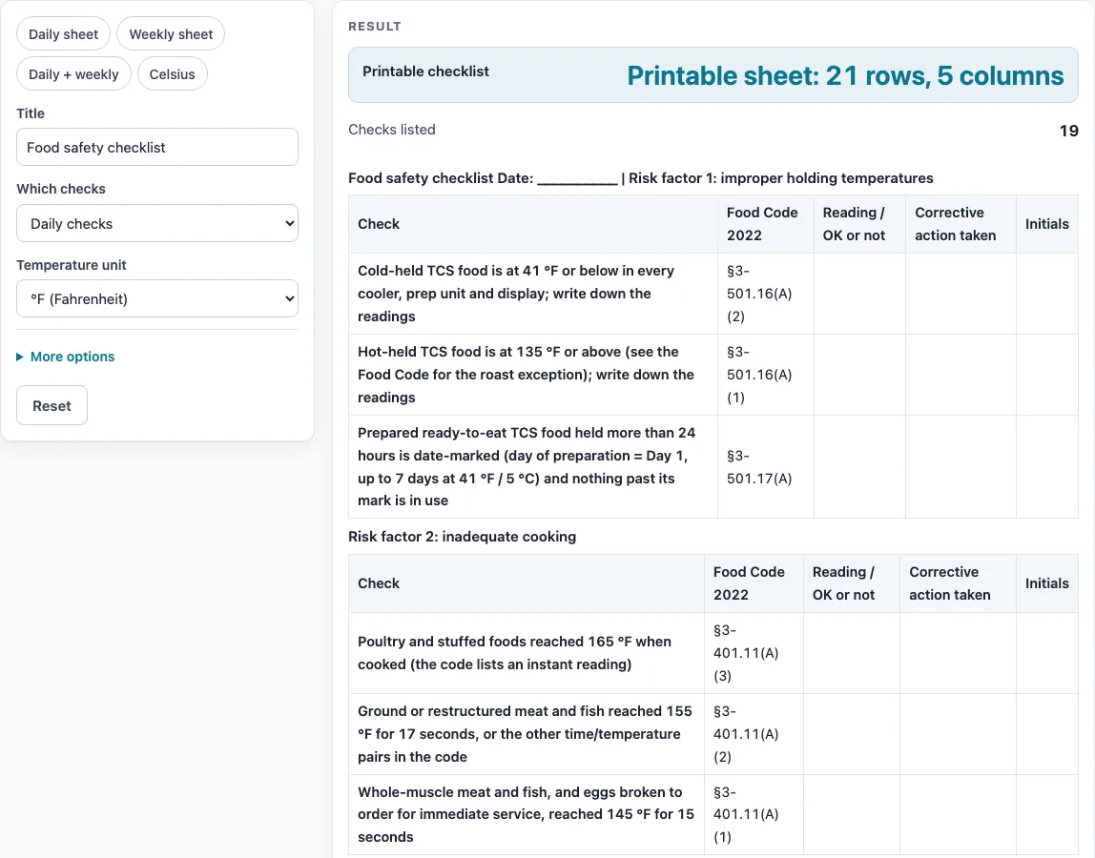Viewport: 1095px width, 858px height.
Task: Expand the More options section
Action: click(x=66, y=357)
